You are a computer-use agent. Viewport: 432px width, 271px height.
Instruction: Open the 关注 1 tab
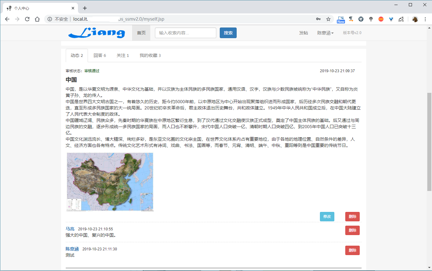(x=123, y=55)
